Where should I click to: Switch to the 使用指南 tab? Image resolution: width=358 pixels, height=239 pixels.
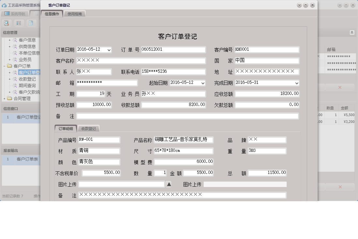coord(75,14)
